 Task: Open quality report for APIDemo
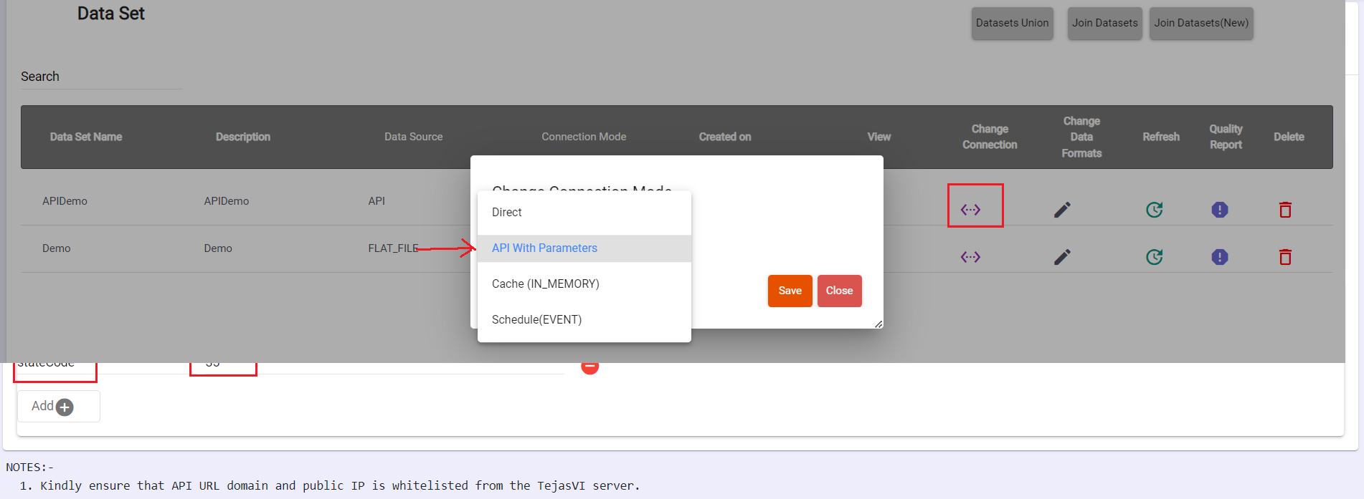[x=1219, y=210]
